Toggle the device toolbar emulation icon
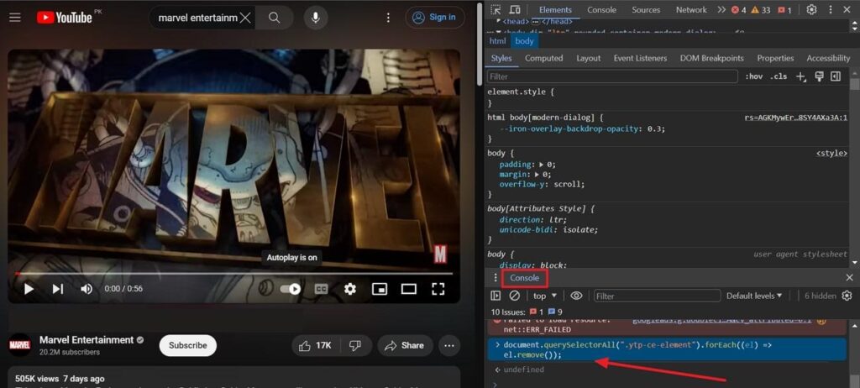Viewport: 860px width, 388px height. (x=515, y=10)
